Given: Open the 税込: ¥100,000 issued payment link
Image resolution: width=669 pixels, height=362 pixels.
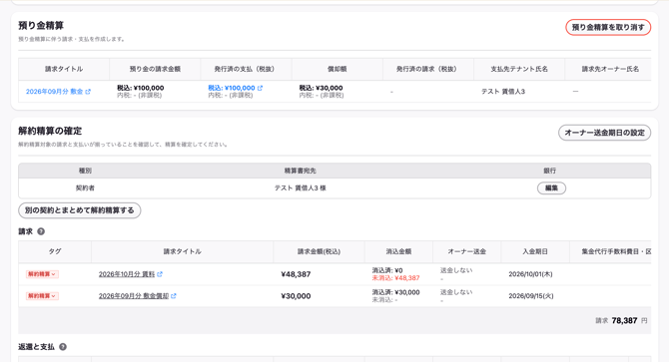Looking at the screenshot, I should click(232, 88).
